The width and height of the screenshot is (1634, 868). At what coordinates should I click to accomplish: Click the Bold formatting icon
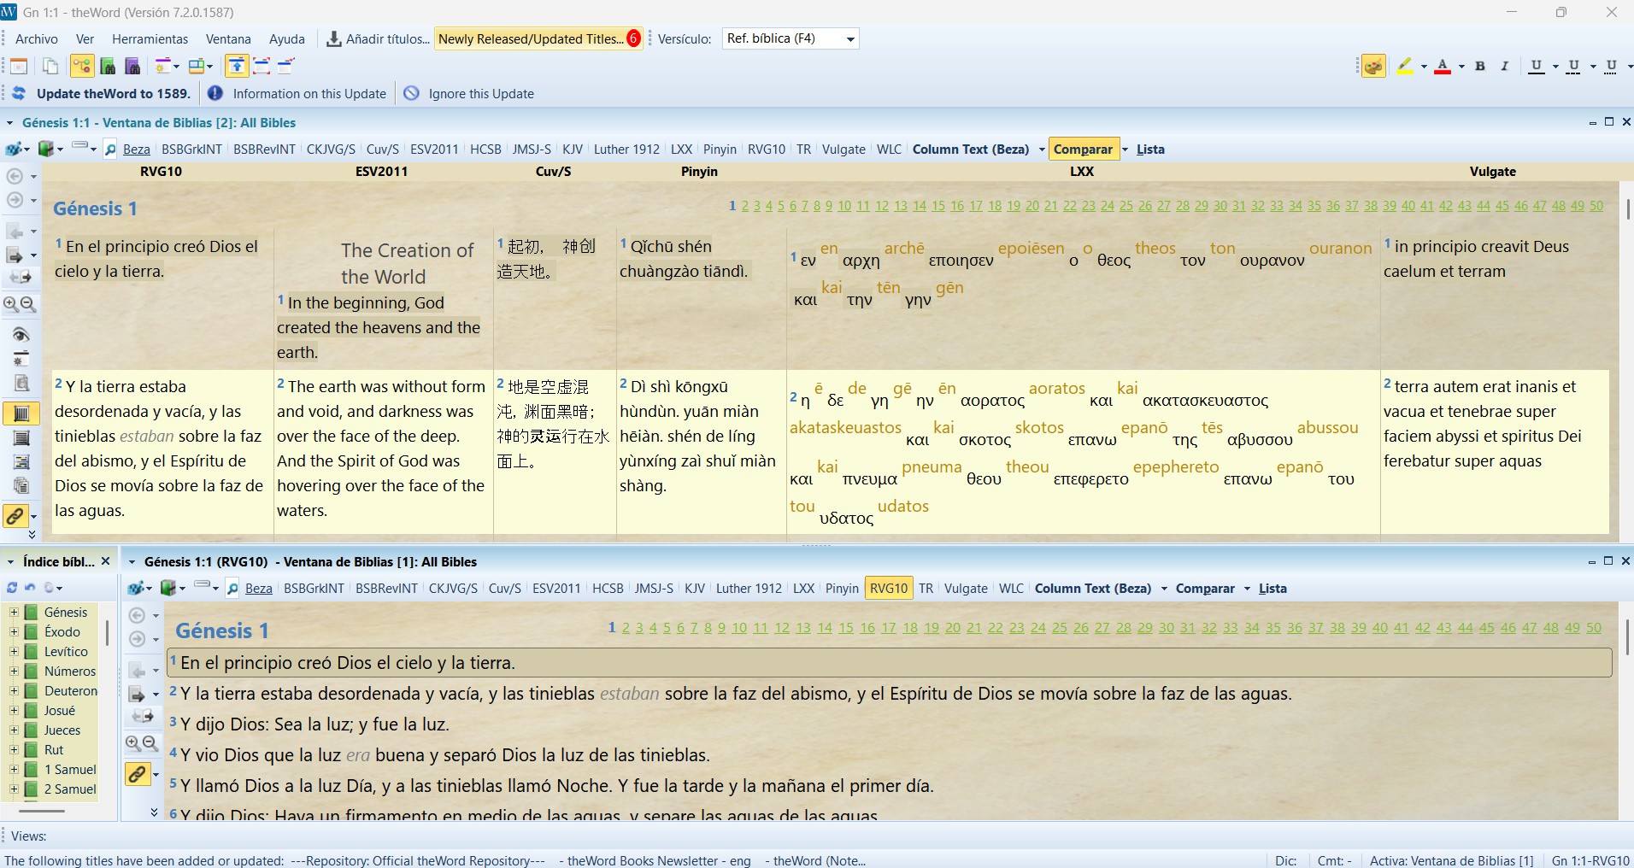(x=1480, y=66)
